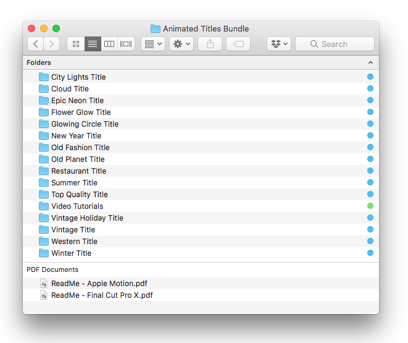This screenshot has width=408, height=343.
Task: Select the Epic Neon Title folder icon
Action: pyautogui.click(x=44, y=100)
